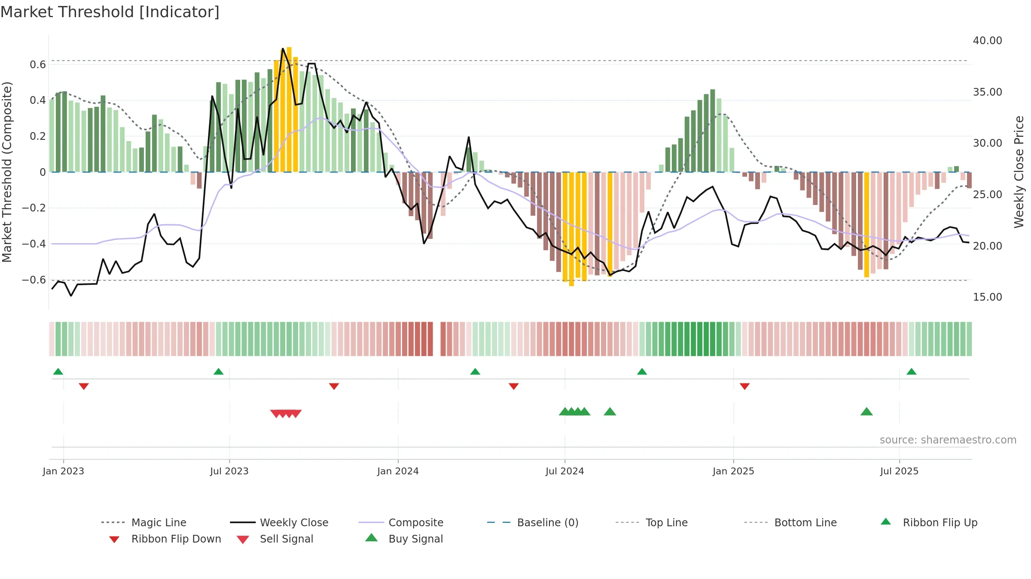
Task: Click the ribbon flip down marker in early 2023
Action: pyautogui.click(x=84, y=386)
